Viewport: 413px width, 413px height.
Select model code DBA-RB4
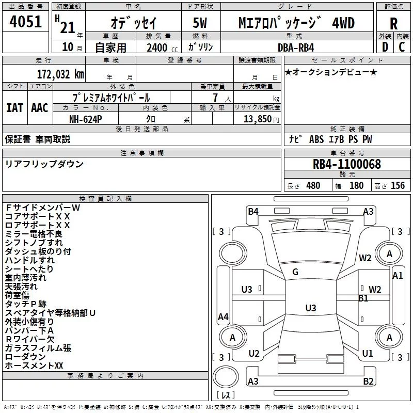click(296, 47)
